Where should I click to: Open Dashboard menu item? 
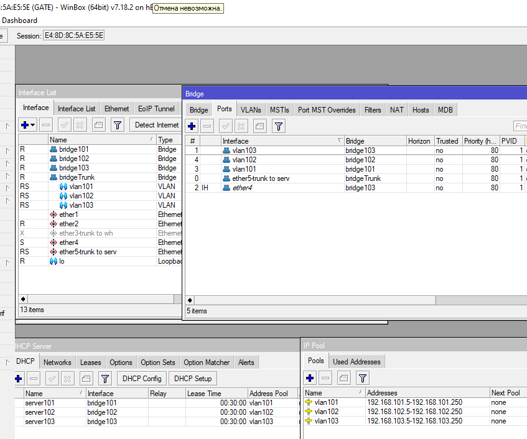[19, 21]
